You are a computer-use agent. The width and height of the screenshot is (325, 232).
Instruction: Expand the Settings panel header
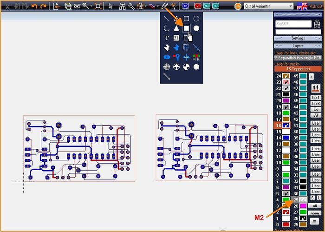point(298,38)
